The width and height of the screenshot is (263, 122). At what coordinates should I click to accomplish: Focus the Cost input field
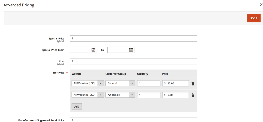coord(133,61)
